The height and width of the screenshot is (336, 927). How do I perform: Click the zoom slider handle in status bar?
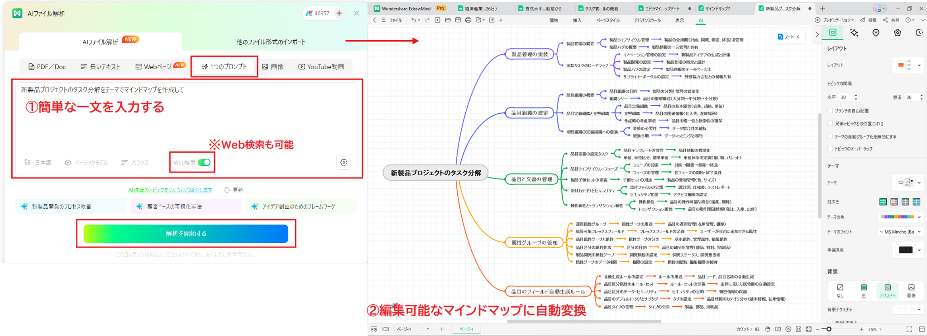tap(829, 329)
